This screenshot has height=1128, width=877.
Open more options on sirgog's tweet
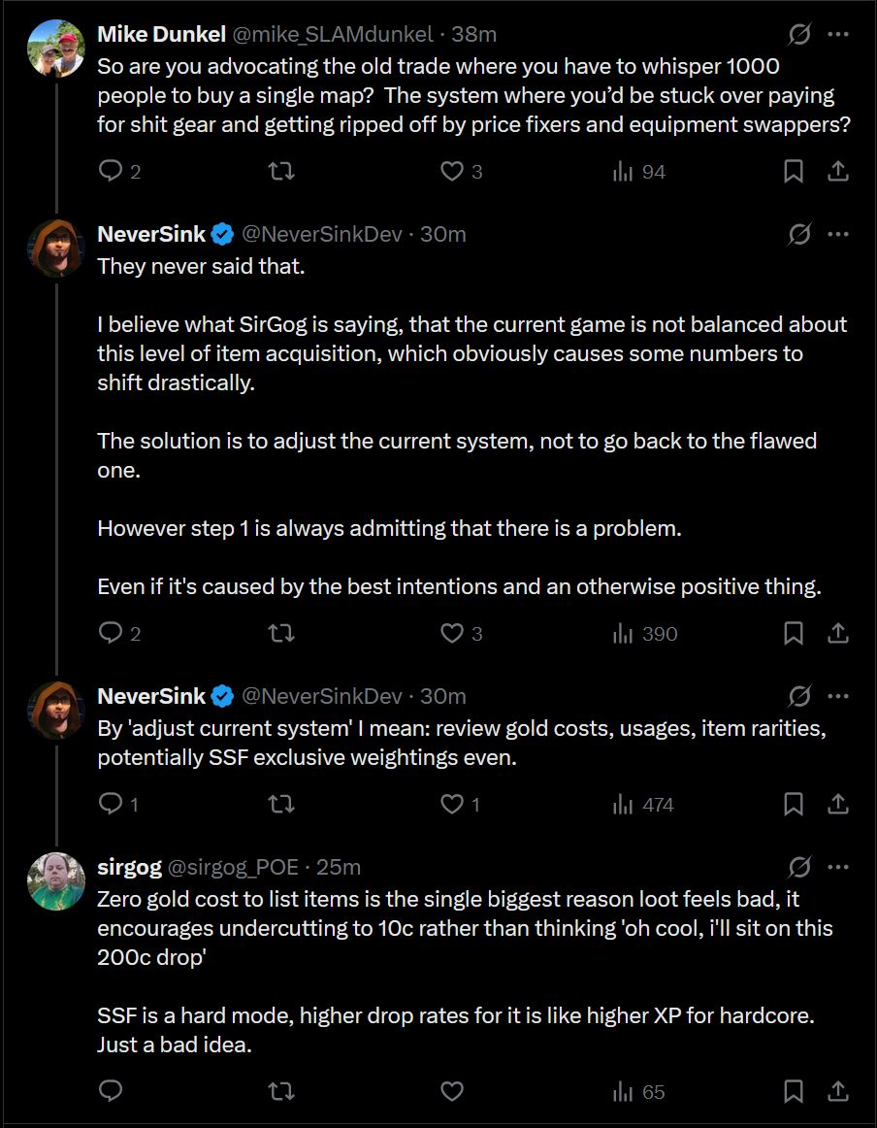838,867
